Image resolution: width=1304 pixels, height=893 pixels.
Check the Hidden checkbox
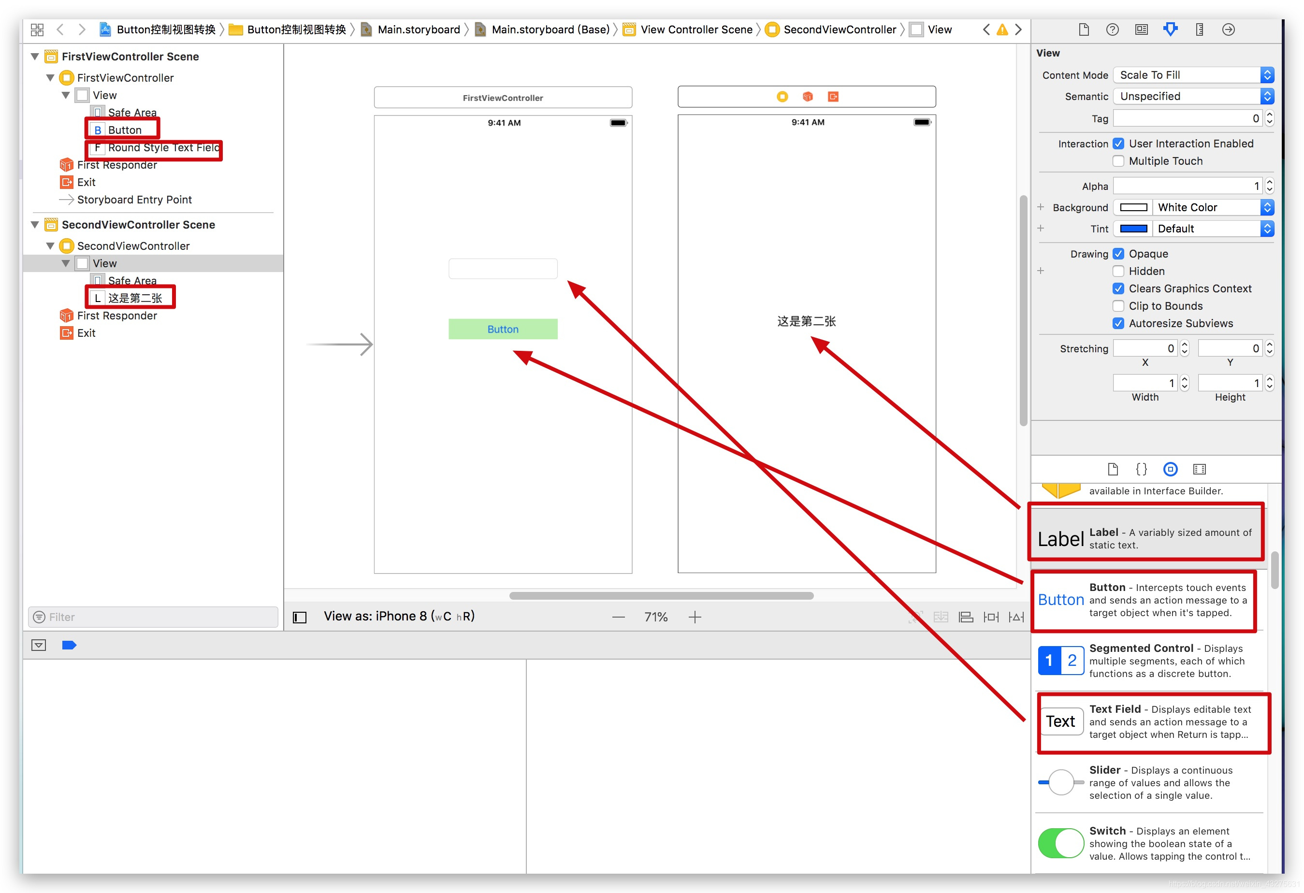tap(1118, 271)
